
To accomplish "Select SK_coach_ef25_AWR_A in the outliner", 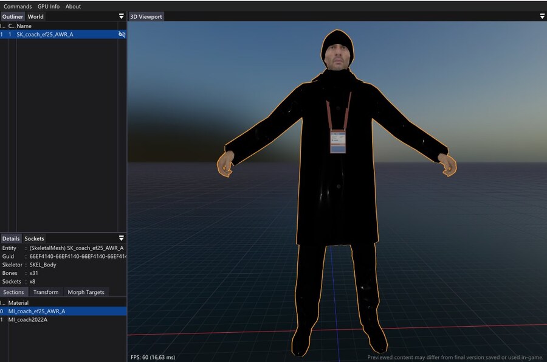I will pos(44,35).
